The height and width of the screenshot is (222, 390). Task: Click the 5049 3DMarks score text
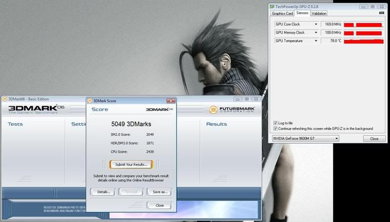(x=131, y=124)
